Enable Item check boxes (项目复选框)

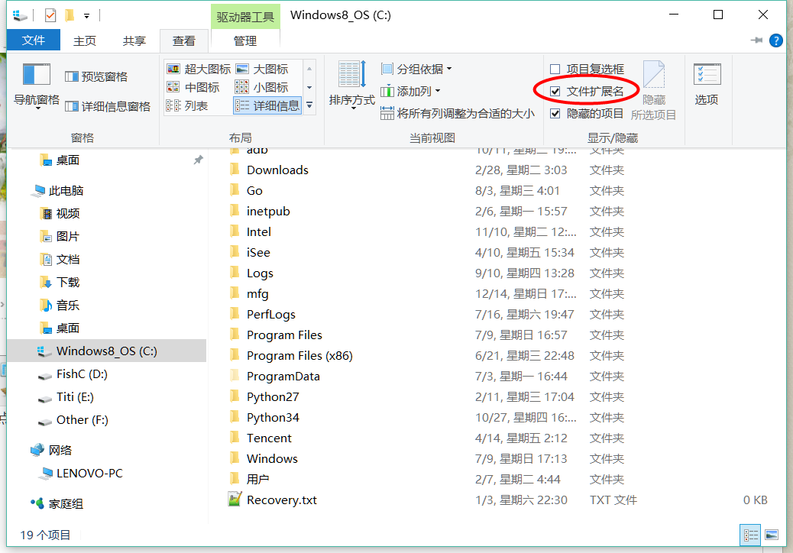pyautogui.click(x=555, y=70)
